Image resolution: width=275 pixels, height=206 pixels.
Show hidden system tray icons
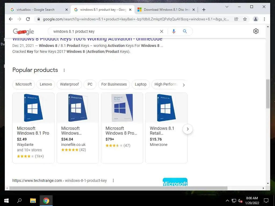pos(227,201)
